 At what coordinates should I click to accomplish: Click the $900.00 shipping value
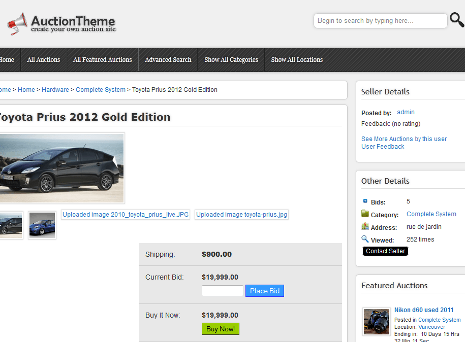click(x=216, y=254)
